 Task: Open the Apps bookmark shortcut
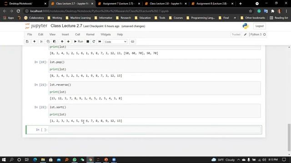click(x=9, y=18)
